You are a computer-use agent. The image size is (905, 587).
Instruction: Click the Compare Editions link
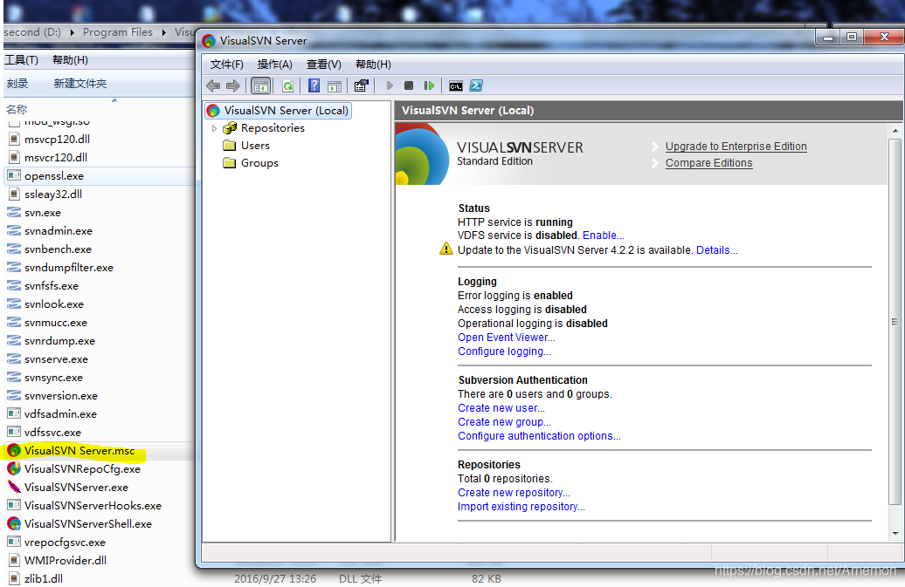point(708,163)
